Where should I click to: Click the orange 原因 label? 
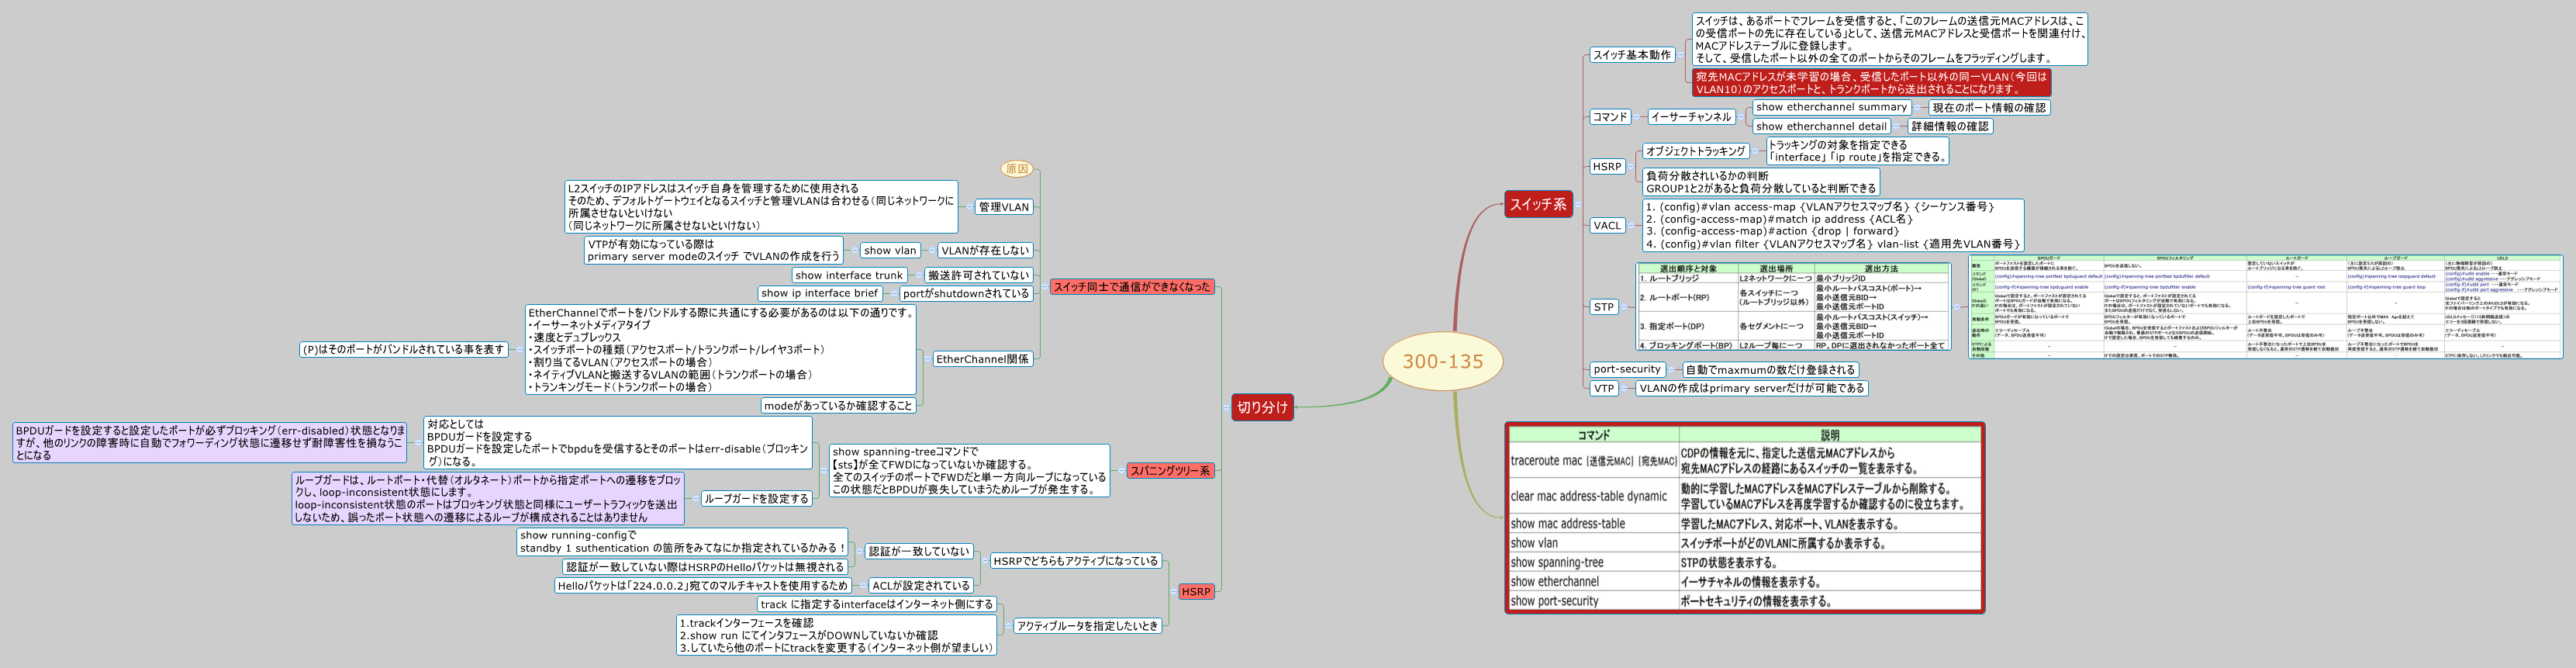point(1017,169)
